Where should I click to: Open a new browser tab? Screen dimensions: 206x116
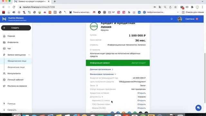click(55, 1)
